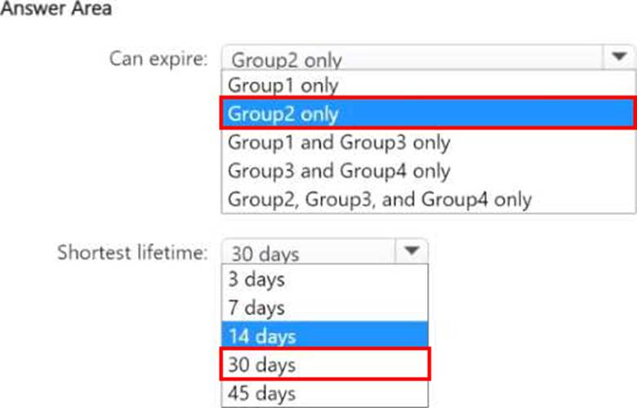The width and height of the screenshot is (637, 408).
Task: Pick the highlighted 14 days option
Action: pyautogui.click(x=324, y=335)
